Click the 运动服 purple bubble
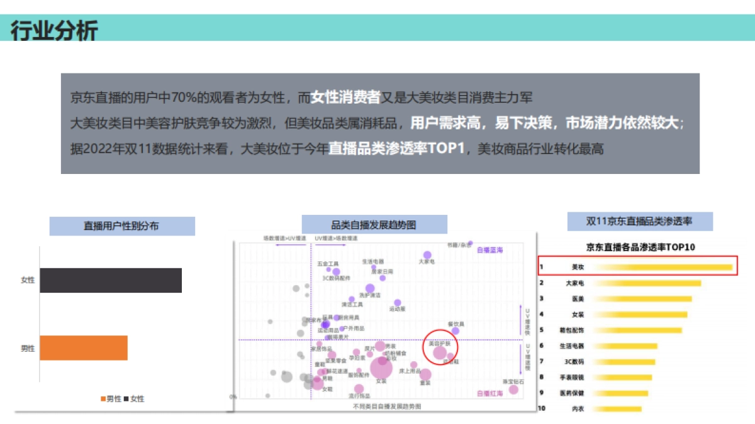The height and width of the screenshot is (424, 755). 399,302
